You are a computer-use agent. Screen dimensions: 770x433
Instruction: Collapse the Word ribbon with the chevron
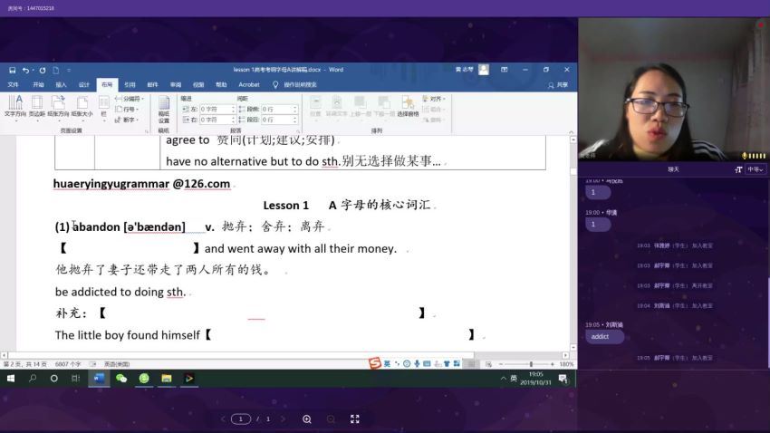click(x=571, y=131)
